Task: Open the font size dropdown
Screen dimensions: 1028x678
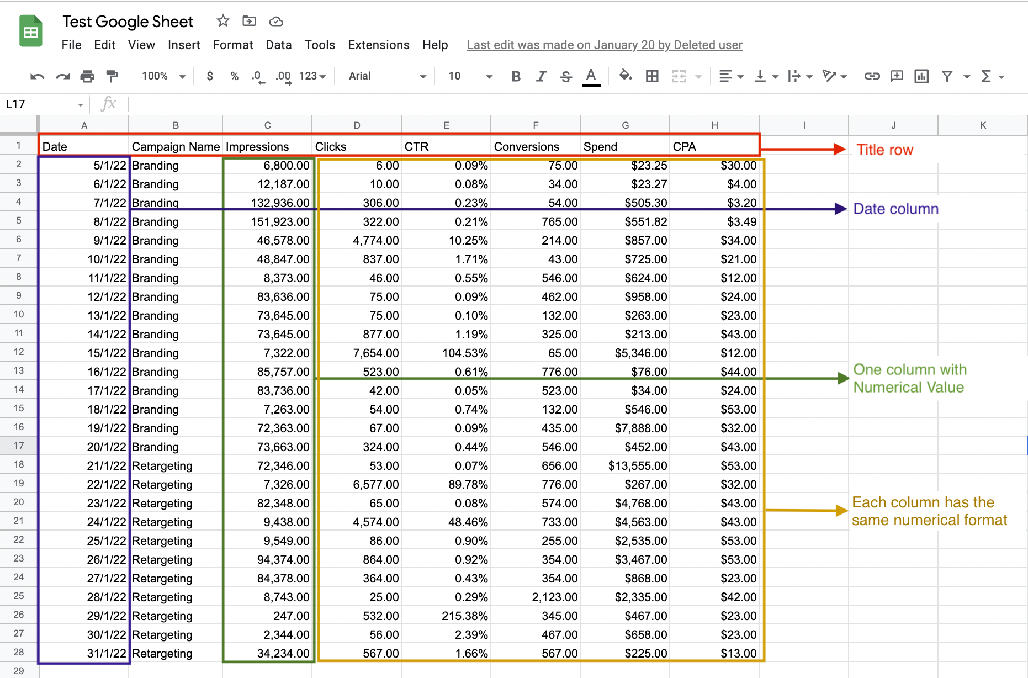Action: tap(467, 76)
